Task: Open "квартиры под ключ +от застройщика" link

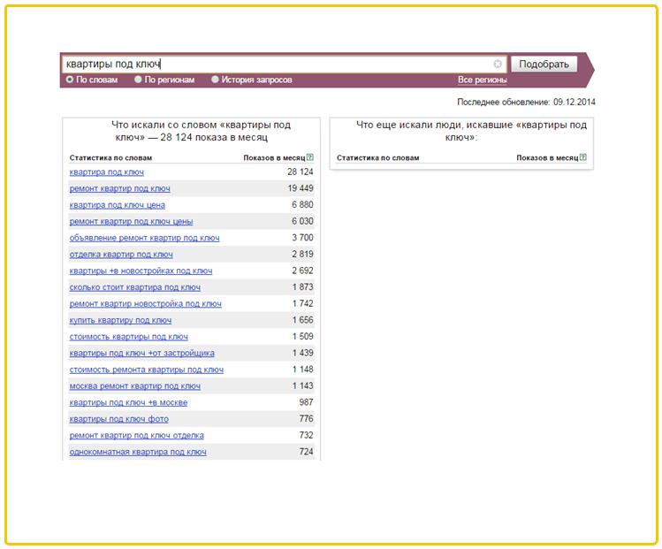Action: coord(141,353)
